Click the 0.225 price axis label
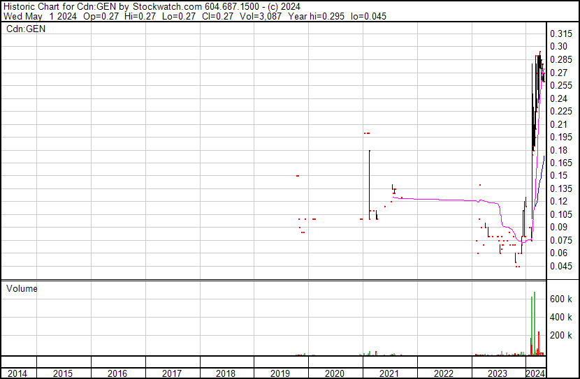This screenshot has height=379, width=580. click(x=560, y=111)
